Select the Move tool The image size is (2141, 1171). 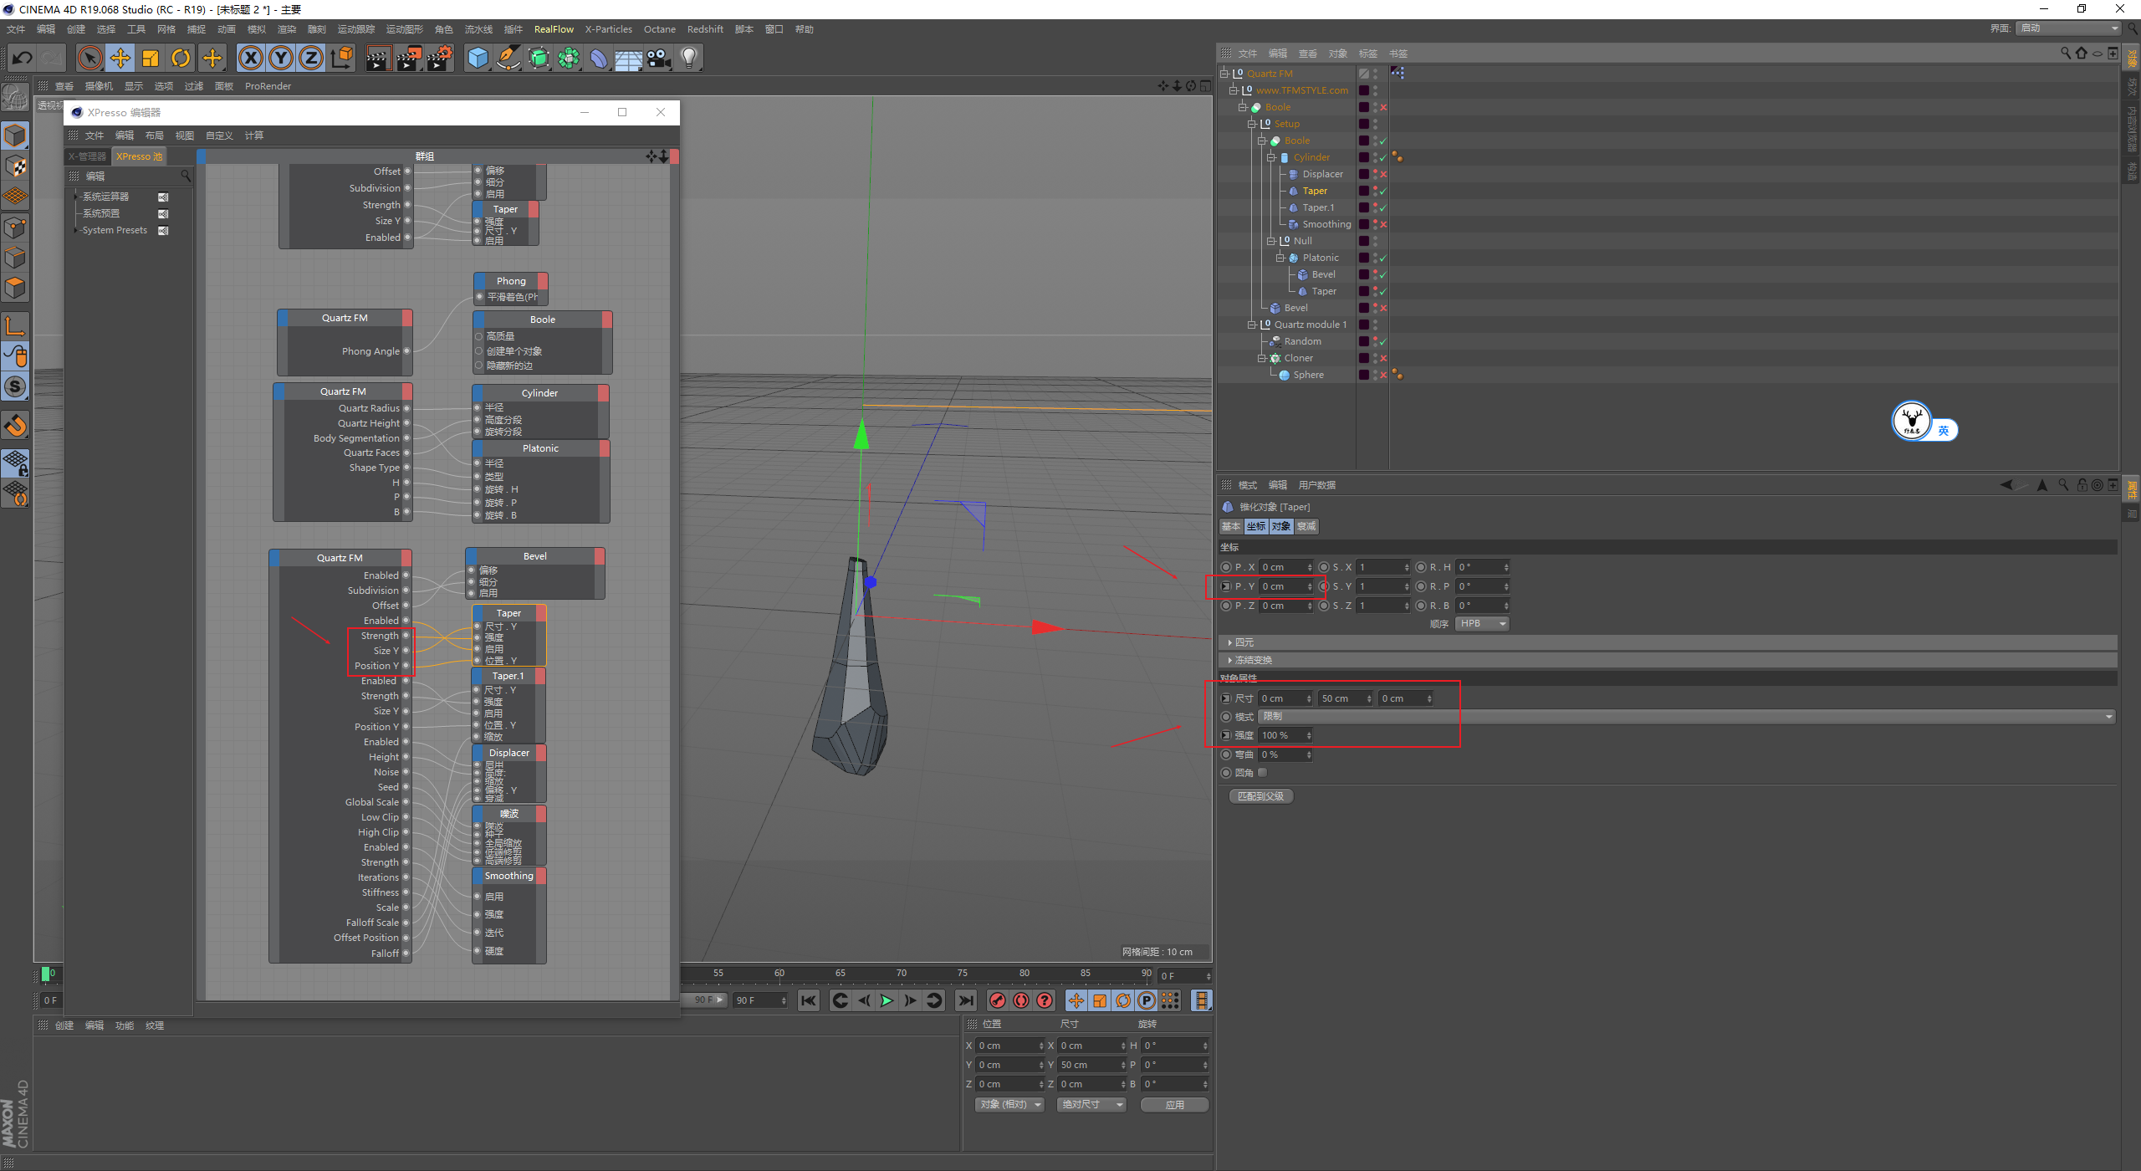(x=120, y=58)
